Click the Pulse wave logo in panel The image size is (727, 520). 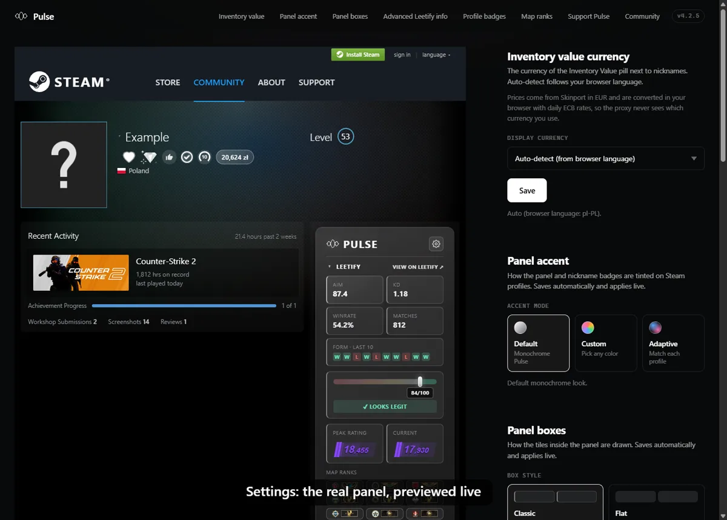tap(333, 244)
